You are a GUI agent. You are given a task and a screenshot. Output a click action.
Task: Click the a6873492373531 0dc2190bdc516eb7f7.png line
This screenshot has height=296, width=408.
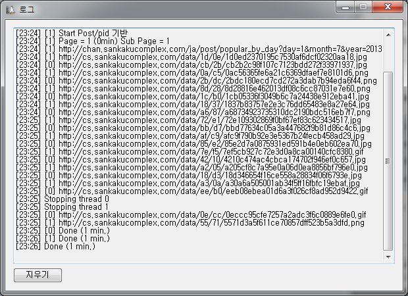(x=193, y=112)
